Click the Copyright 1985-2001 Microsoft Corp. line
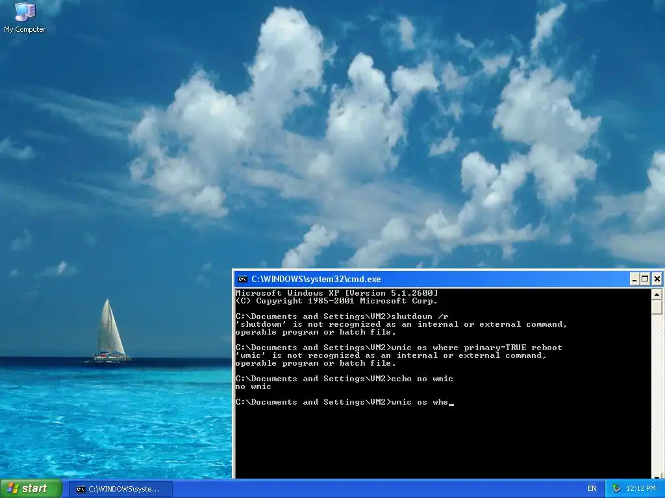Viewport: 665px width, 498px height. click(336, 301)
